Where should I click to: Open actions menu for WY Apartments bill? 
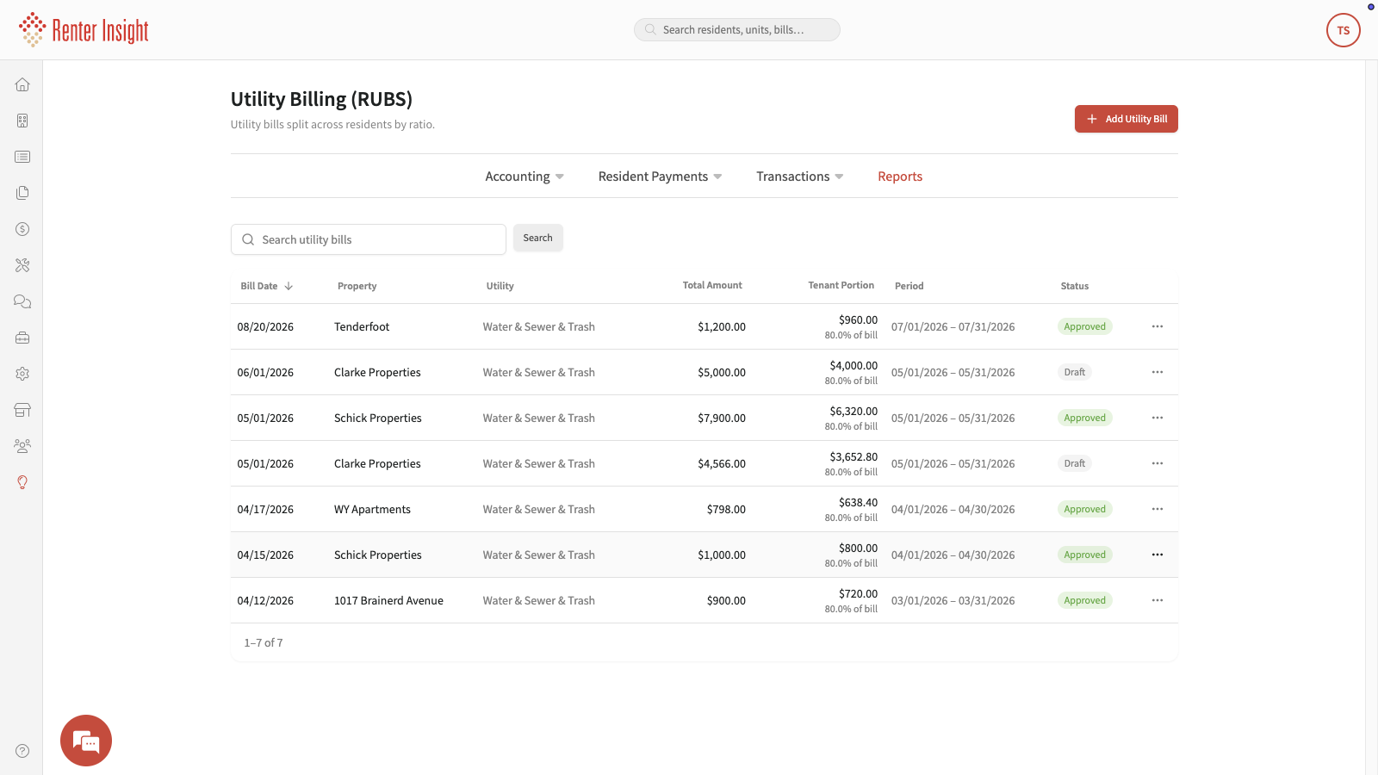[x=1158, y=509]
